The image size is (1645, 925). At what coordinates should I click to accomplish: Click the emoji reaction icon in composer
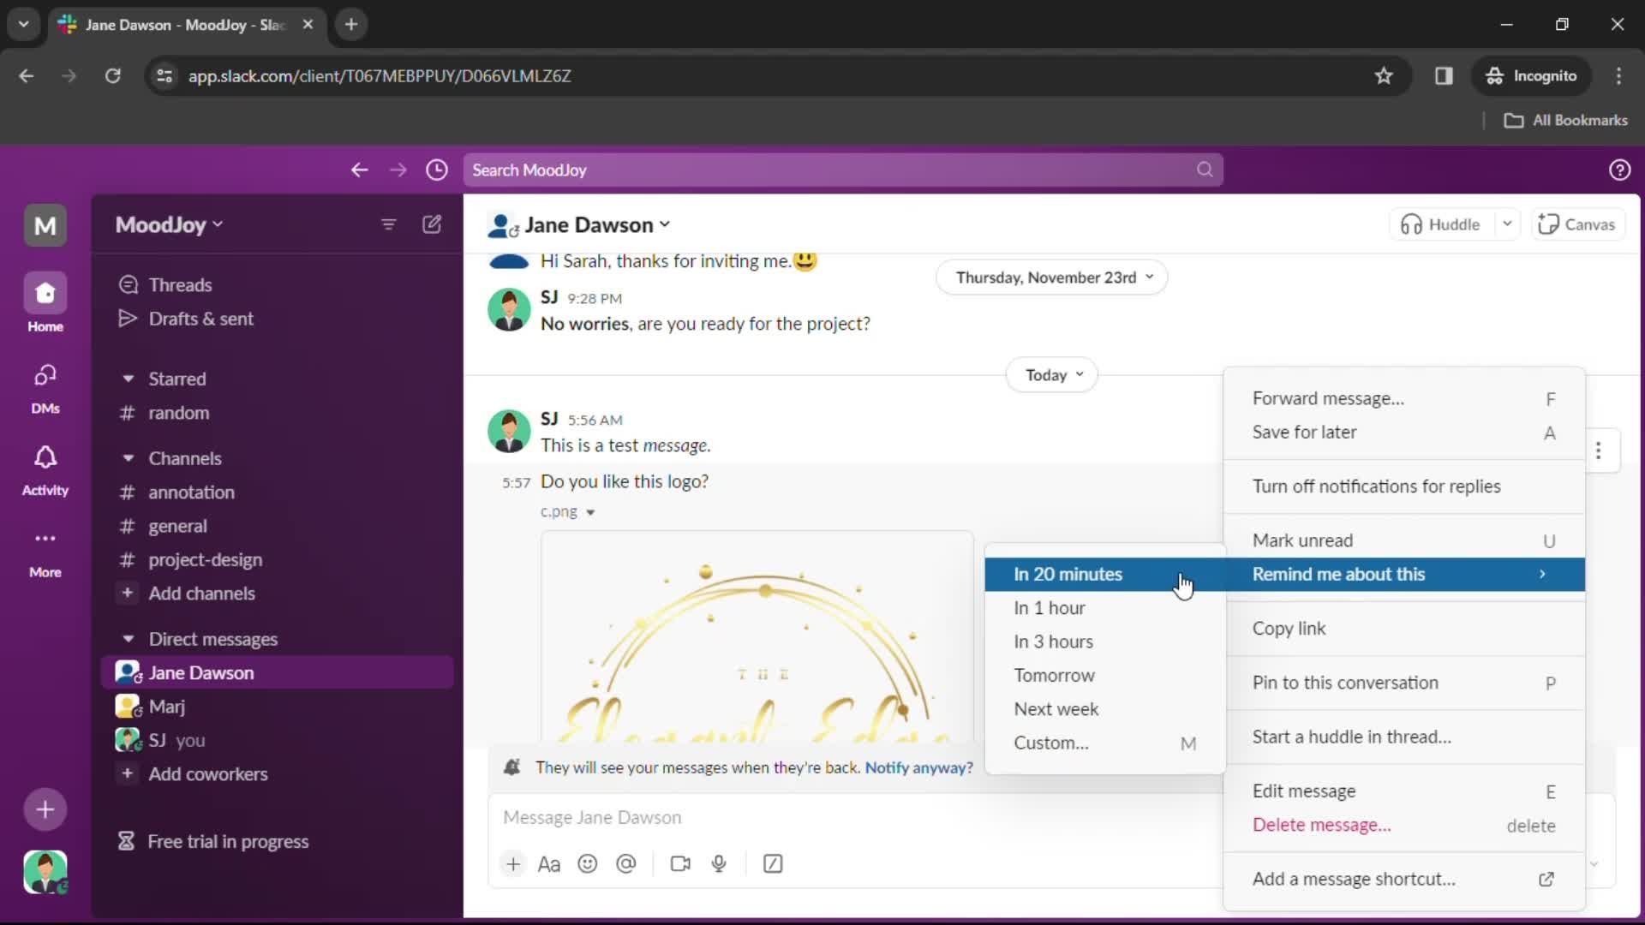tap(588, 862)
